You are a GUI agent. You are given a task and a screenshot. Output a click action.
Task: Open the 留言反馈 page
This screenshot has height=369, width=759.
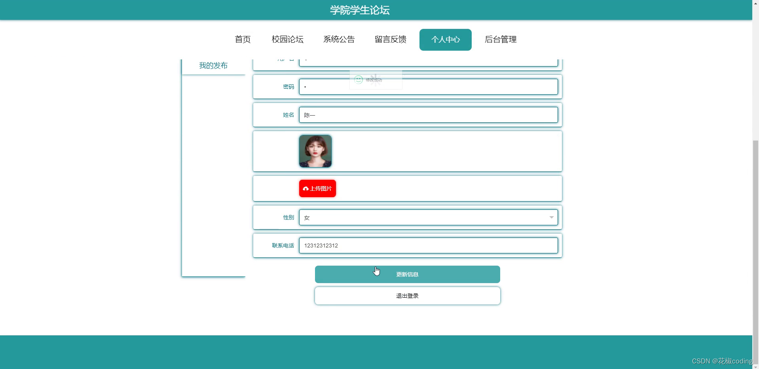coord(390,39)
